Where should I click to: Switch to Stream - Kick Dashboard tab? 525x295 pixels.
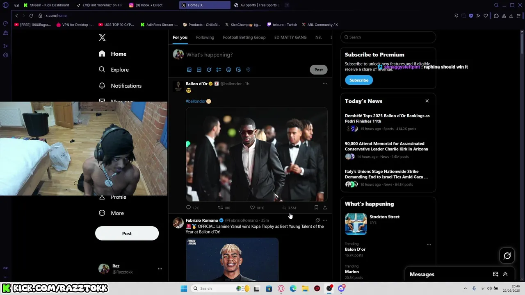(46, 5)
